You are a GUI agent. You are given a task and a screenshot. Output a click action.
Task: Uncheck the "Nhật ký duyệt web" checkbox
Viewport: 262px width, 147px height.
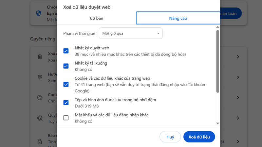click(66, 51)
